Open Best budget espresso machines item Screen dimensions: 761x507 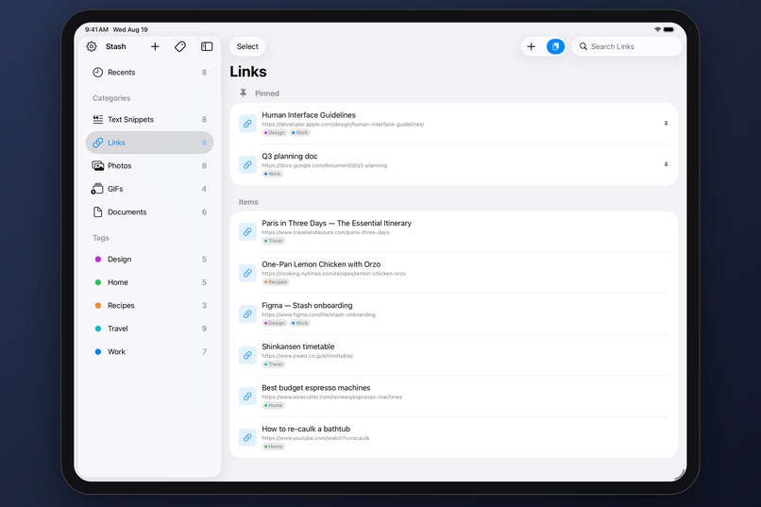pos(453,397)
